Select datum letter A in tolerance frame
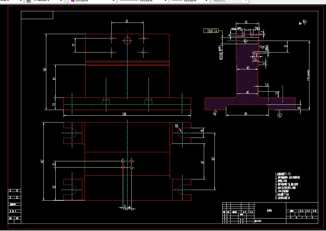 (216, 31)
